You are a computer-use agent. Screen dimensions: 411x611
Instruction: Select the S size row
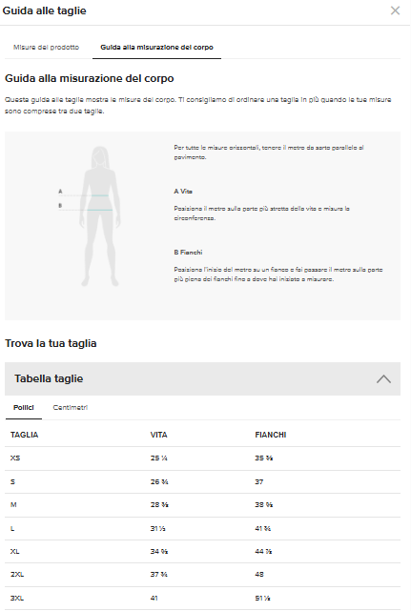[x=202, y=482]
